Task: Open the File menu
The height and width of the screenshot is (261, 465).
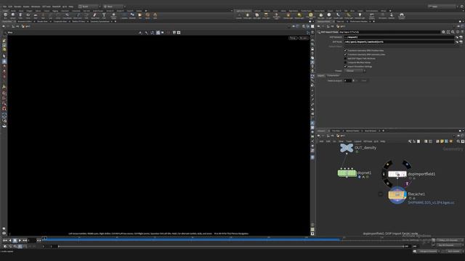Action: tap(4, 7)
